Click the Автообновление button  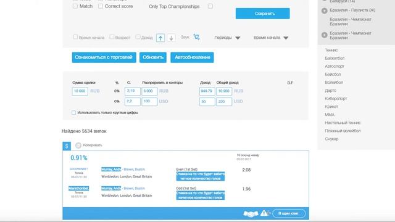click(192, 57)
